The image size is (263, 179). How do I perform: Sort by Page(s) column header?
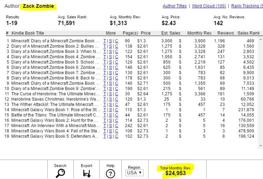(x=130, y=33)
